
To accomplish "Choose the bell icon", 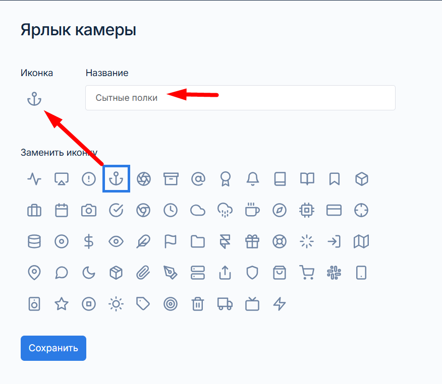I will point(253,179).
